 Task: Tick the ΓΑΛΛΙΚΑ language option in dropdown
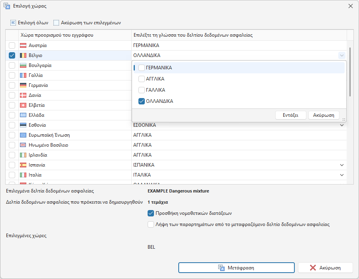(x=142, y=90)
